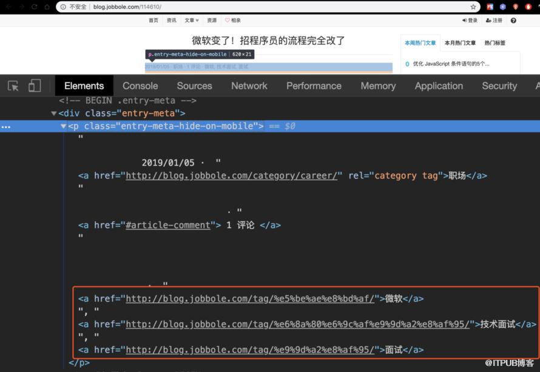Image resolution: width=540 pixels, height=372 pixels.
Task: Open the Sources tab
Action: [x=194, y=86]
